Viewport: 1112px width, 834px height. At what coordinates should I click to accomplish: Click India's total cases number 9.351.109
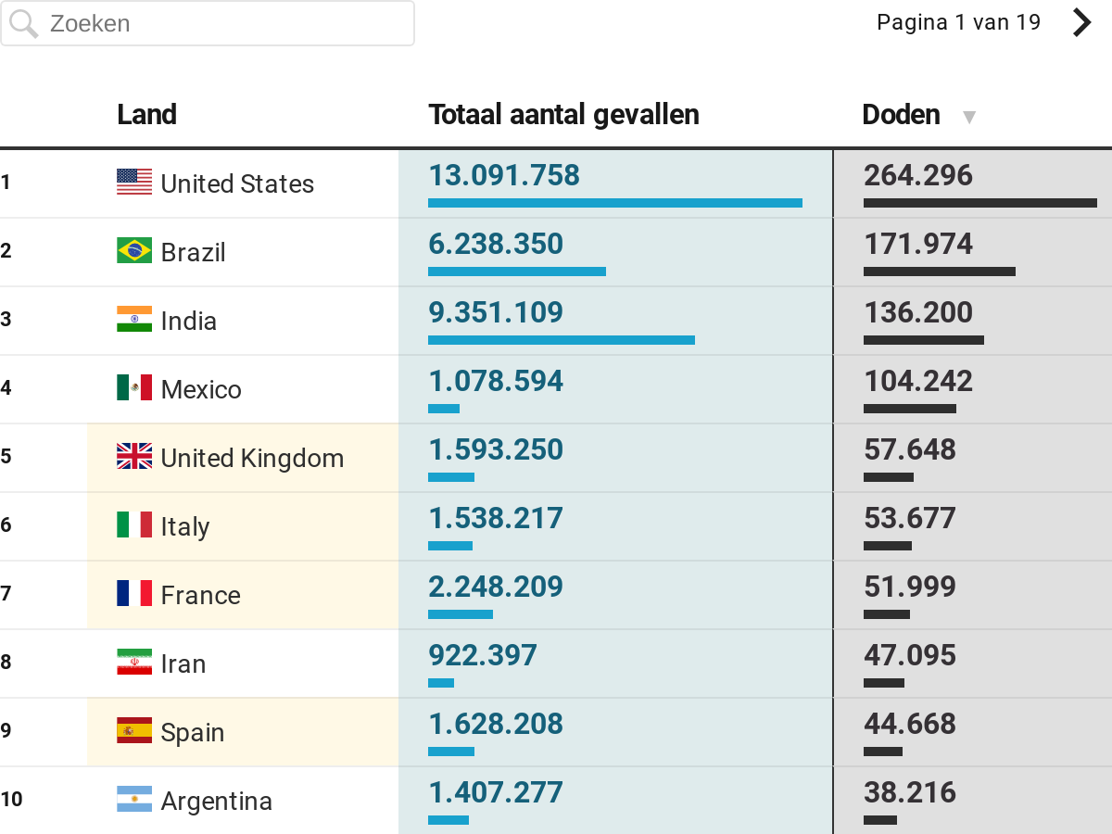pos(496,312)
